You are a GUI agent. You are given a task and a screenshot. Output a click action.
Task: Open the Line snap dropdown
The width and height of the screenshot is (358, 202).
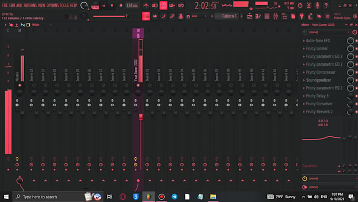pyautogui.click(x=199, y=16)
